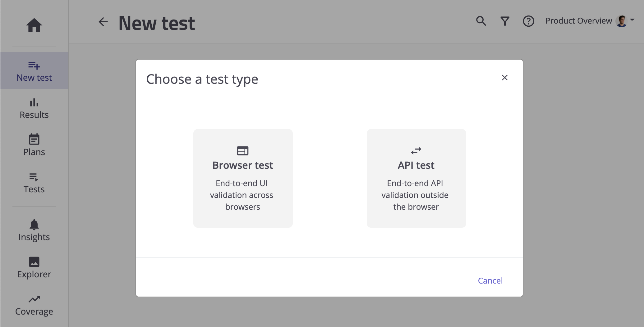Image resolution: width=644 pixels, height=327 pixels.
Task: Choose the Browser test card
Action: coord(243,178)
